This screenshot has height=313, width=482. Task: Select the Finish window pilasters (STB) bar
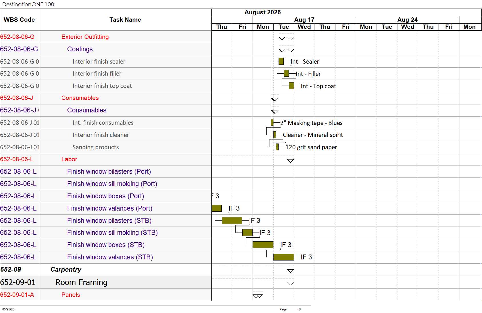pos(232,221)
